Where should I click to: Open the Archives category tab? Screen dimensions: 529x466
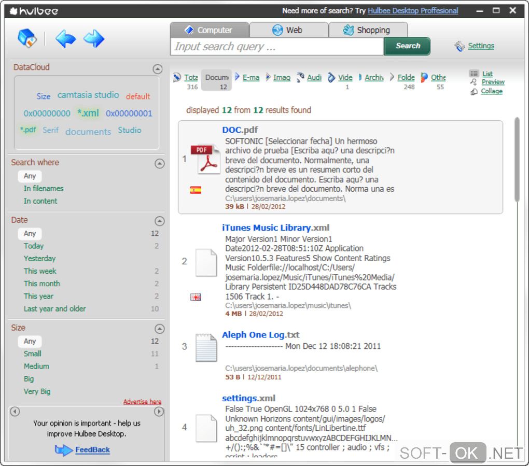coord(374,78)
